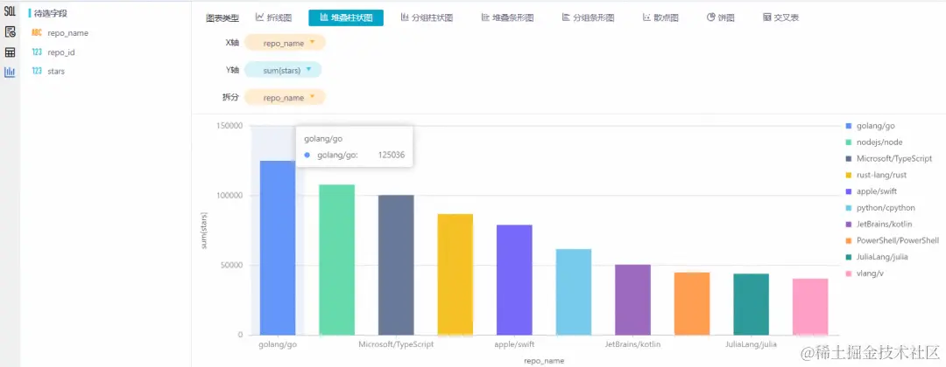Open the SQL editor icon in sidebar

[10, 12]
